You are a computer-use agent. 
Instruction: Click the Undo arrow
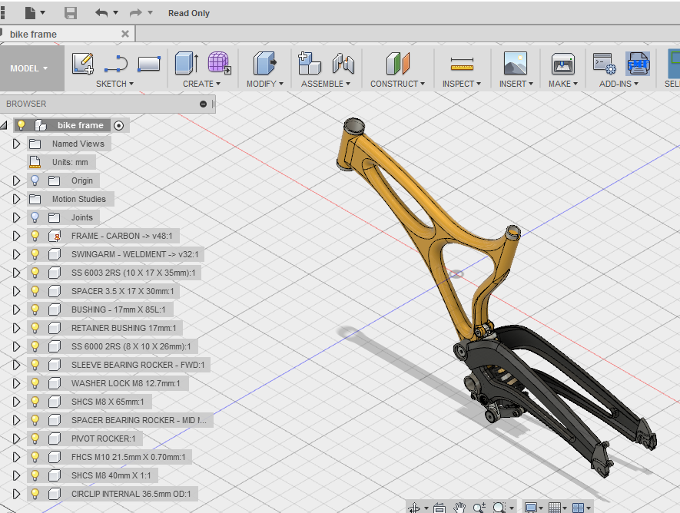(x=101, y=13)
